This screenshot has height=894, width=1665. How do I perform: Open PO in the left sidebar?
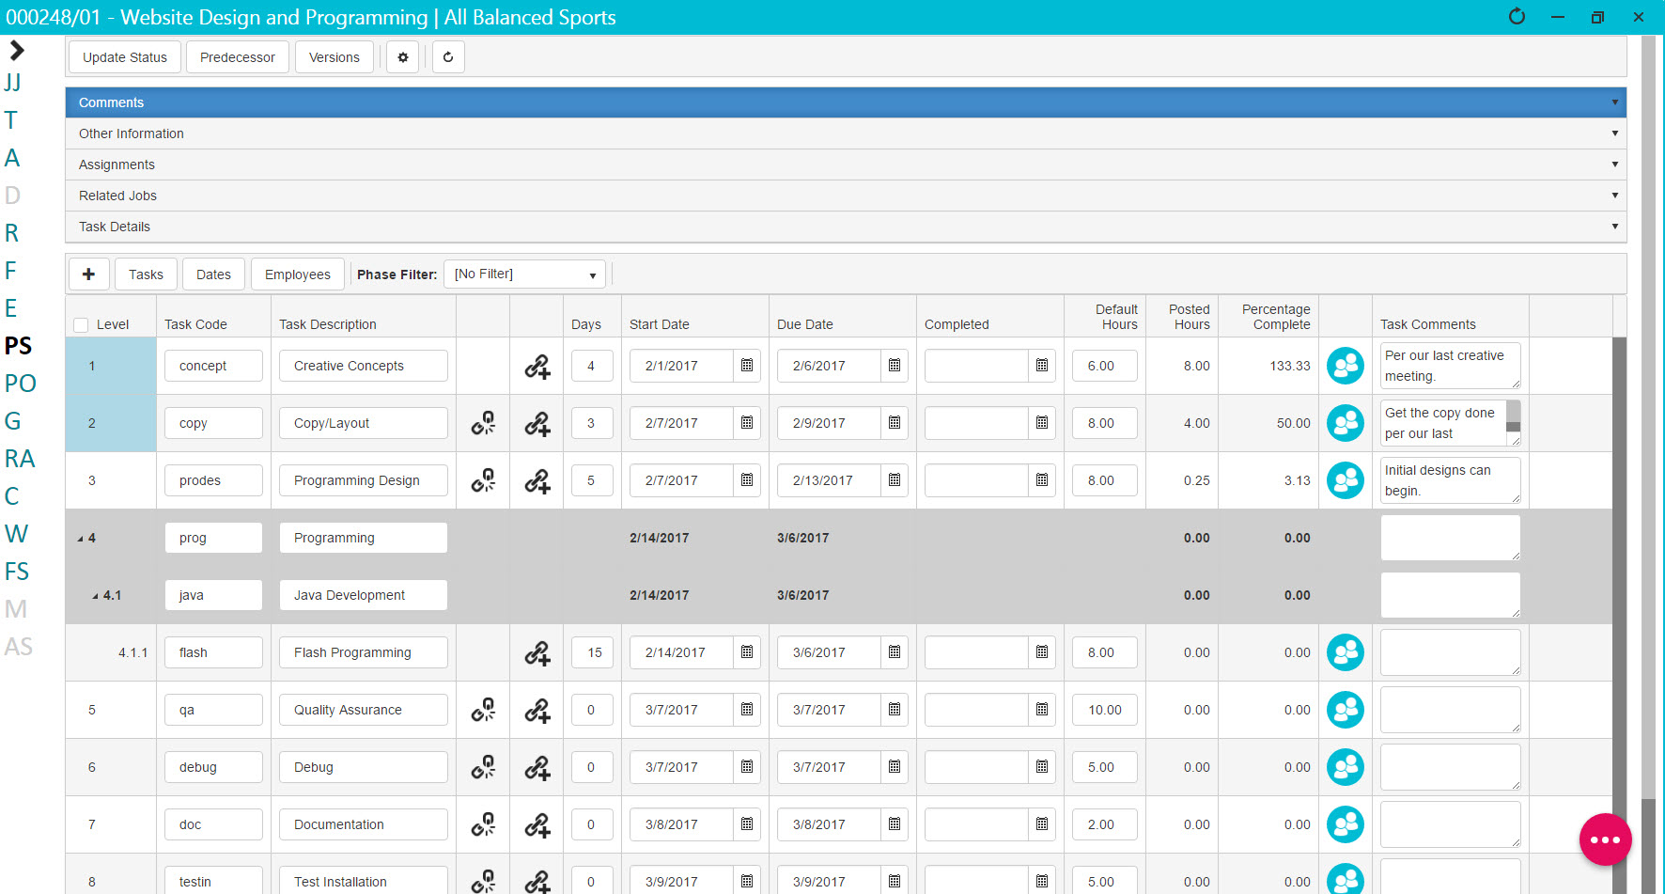21,384
